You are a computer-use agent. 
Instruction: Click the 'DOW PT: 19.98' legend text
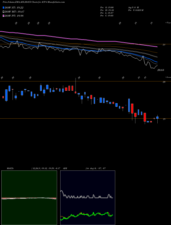coord(14,16)
